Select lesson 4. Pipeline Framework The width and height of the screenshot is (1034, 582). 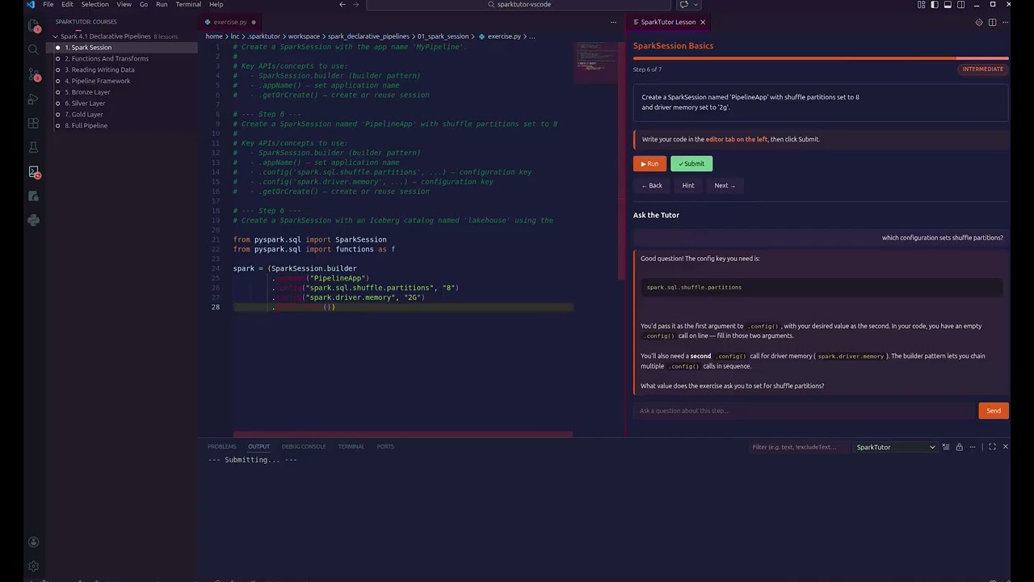[x=98, y=81]
